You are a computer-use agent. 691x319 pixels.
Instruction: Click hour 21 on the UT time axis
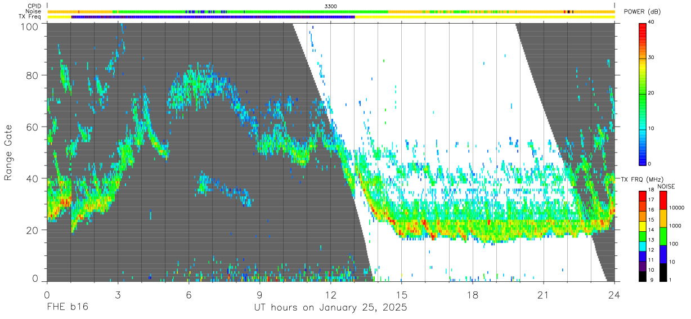click(544, 295)
